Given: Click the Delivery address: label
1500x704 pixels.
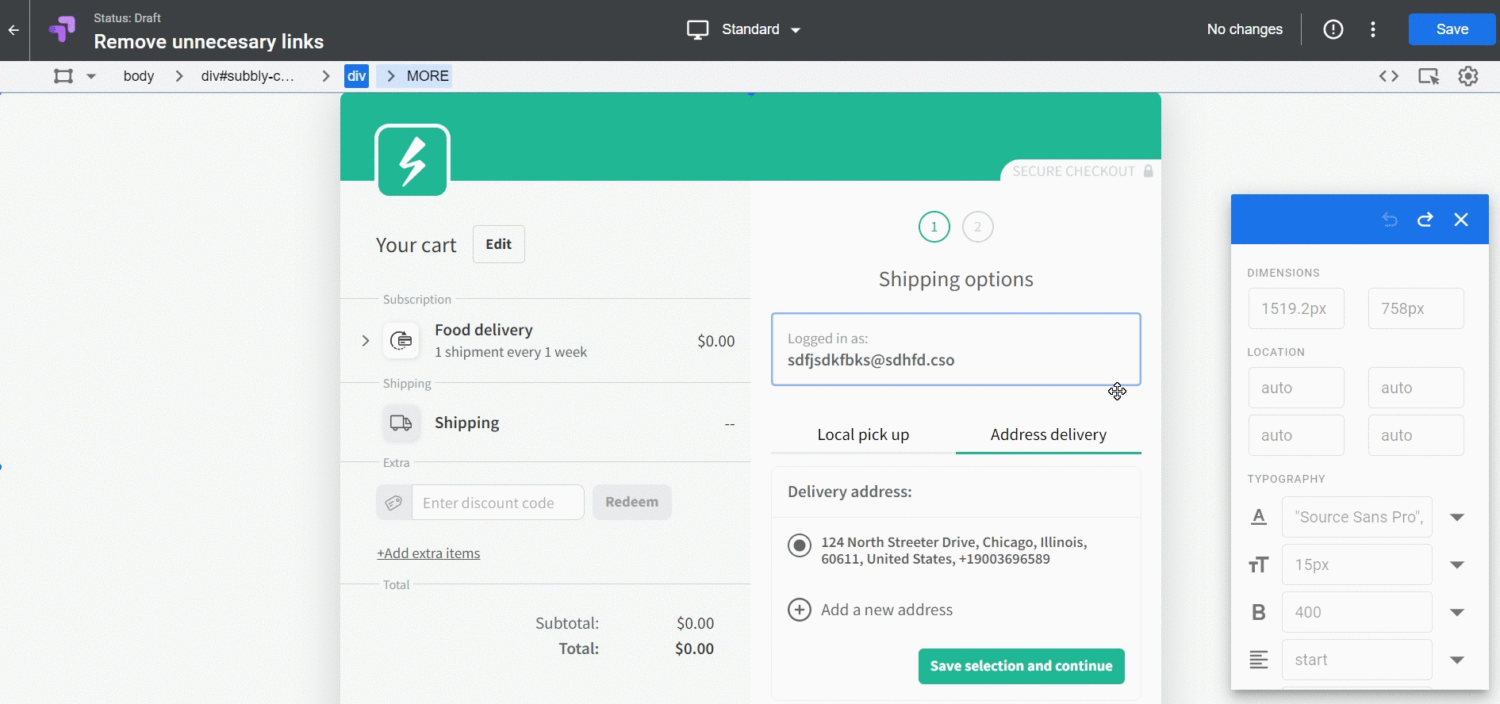Looking at the screenshot, I should [x=850, y=492].
